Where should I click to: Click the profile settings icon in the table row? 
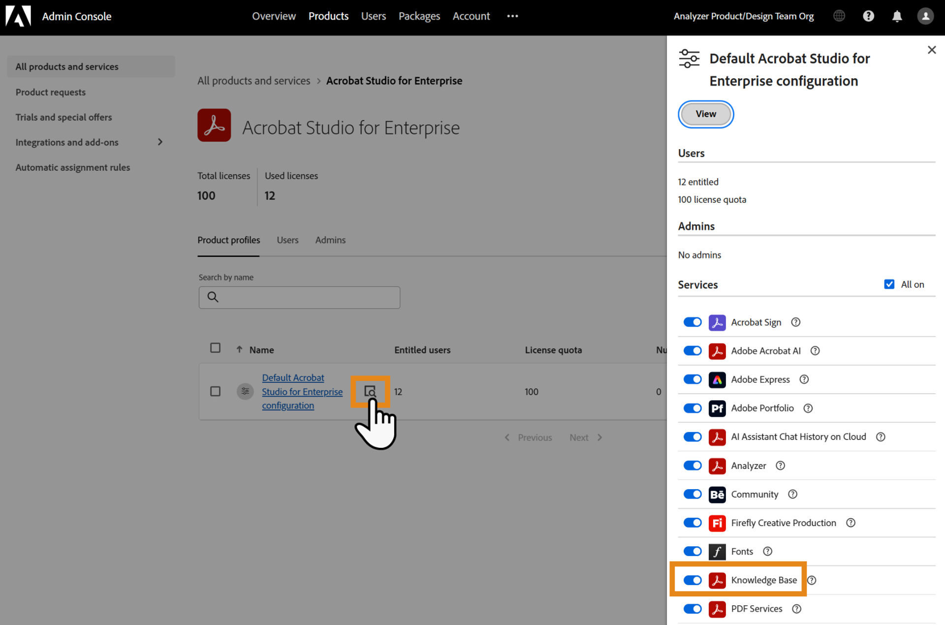pyautogui.click(x=245, y=391)
